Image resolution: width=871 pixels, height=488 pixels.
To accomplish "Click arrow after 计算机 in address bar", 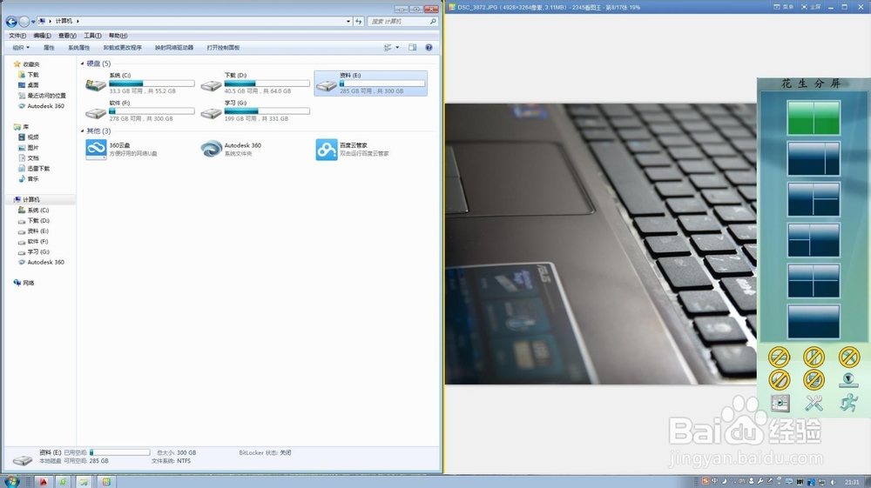I will tap(78, 21).
